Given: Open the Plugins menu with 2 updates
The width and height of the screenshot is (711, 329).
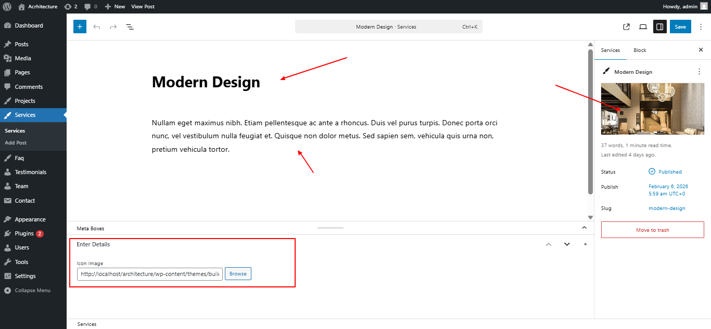Looking at the screenshot, I should [x=33, y=233].
